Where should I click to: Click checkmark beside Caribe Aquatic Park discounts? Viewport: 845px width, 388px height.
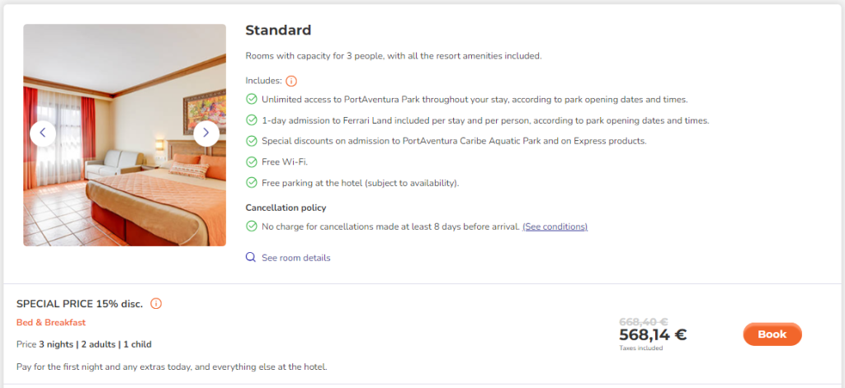click(251, 141)
